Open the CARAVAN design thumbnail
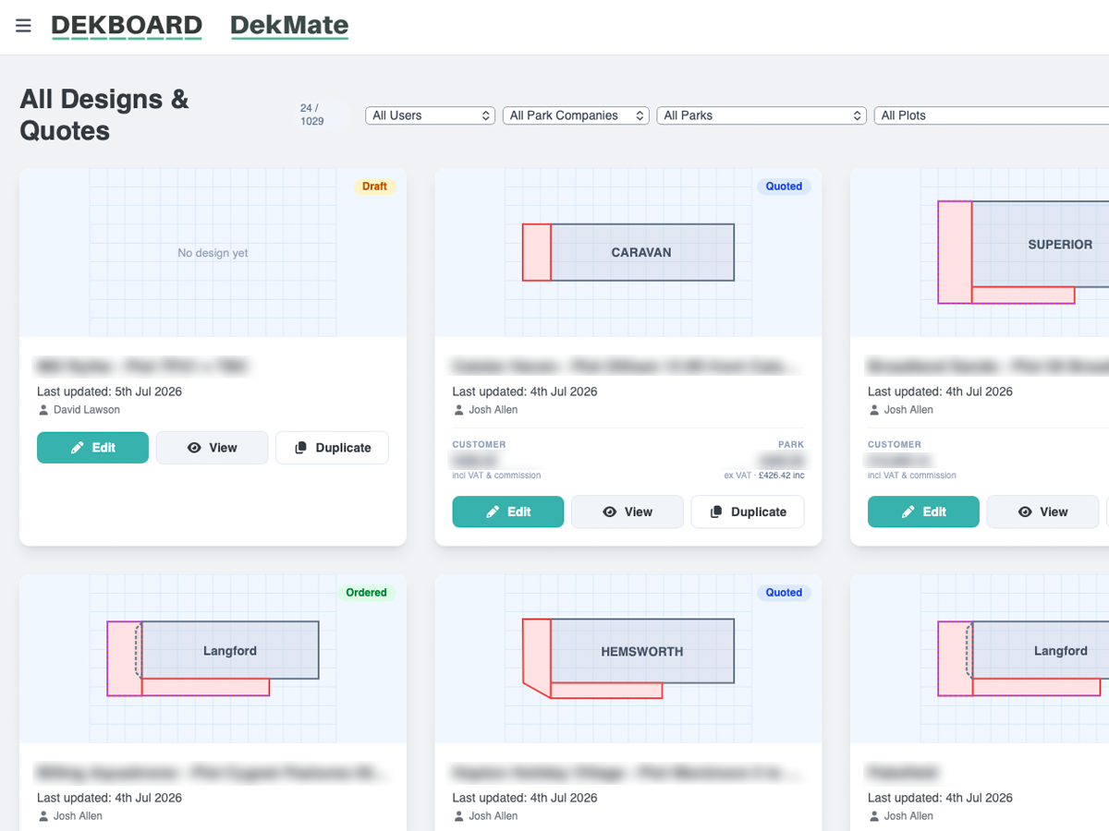 pyautogui.click(x=628, y=252)
